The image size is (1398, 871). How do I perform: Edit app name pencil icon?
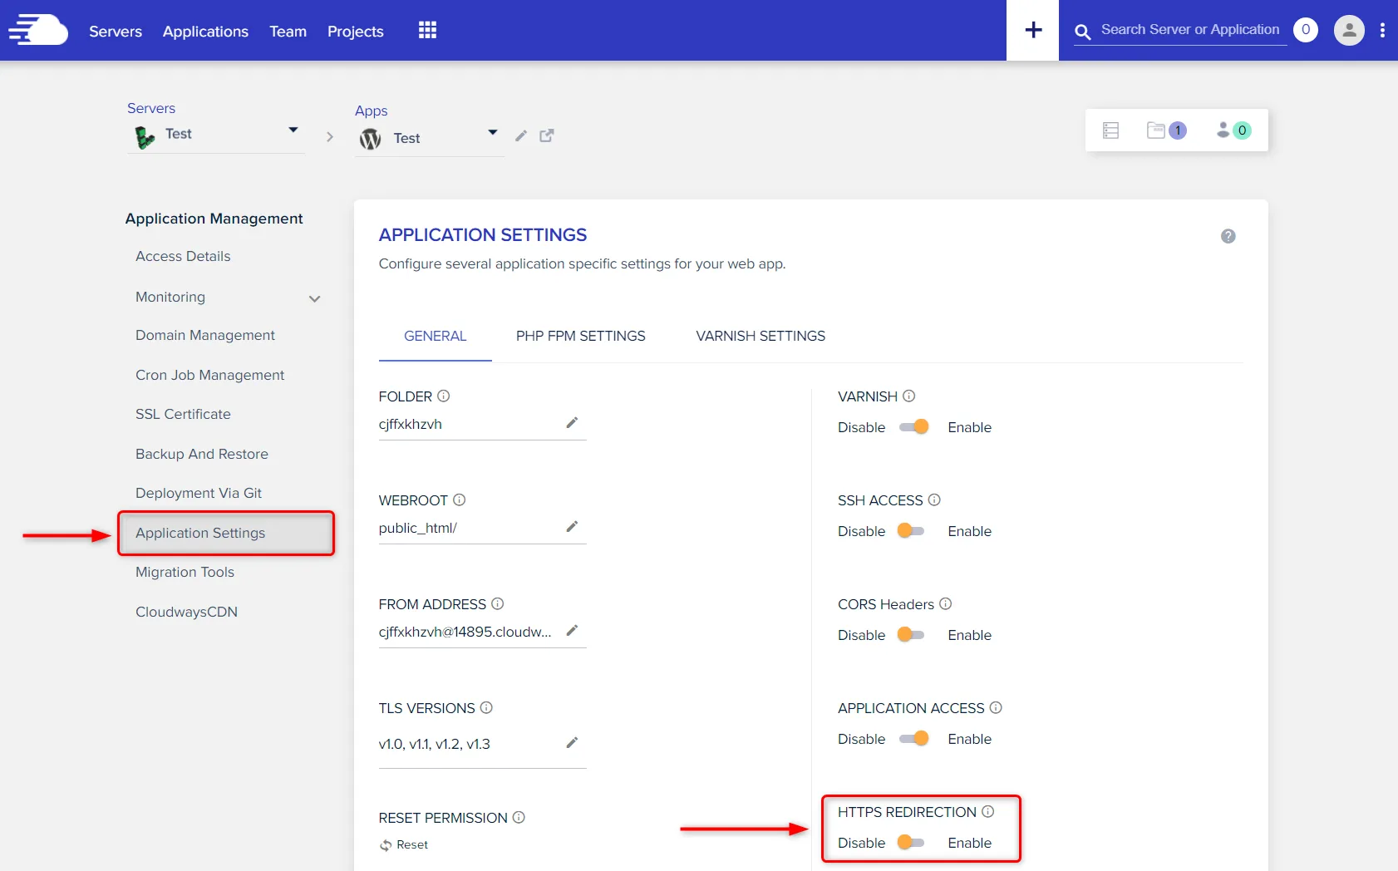[x=521, y=135]
